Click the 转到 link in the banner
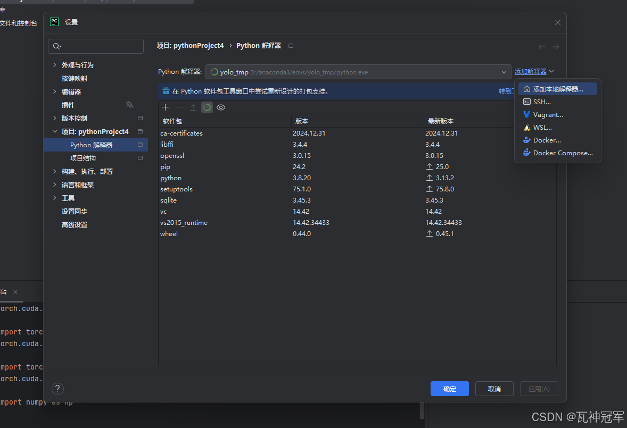This screenshot has width=627, height=428. (x=506, y=91)
